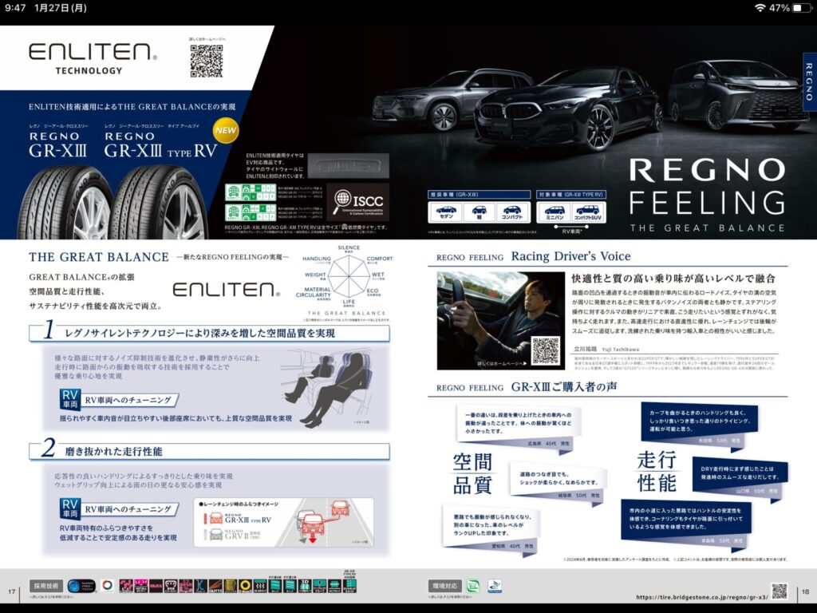This screenshot has height=613, width=817.
Task: Tap the QR code beside the Bridgestone URL
Action: 780,591
